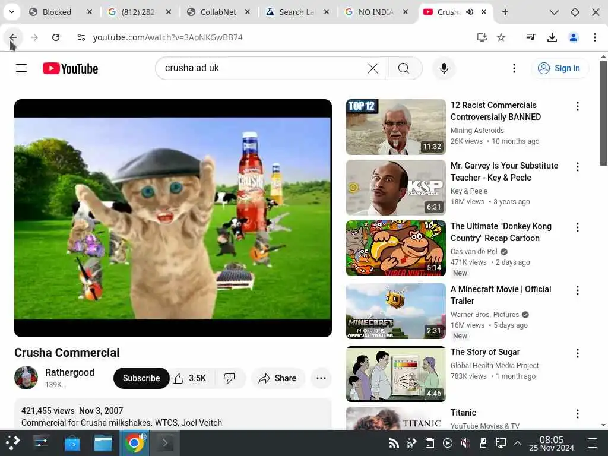Open a new tab with plus button
This screenshot has width=608, height=456.
point(505,12)
